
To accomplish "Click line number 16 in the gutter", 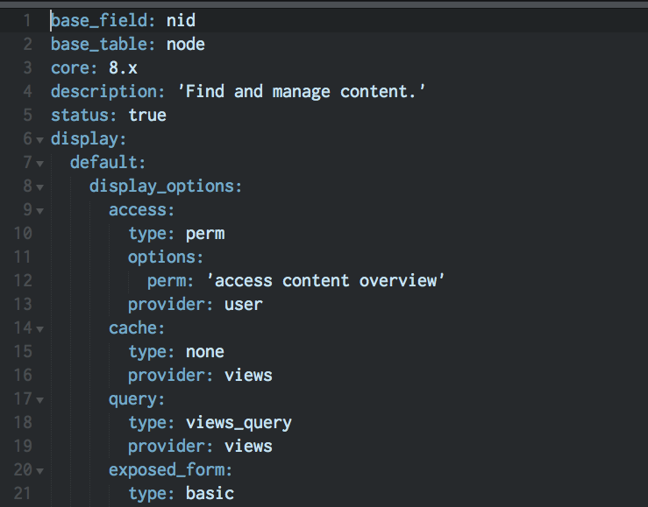I will coord(23,375).
